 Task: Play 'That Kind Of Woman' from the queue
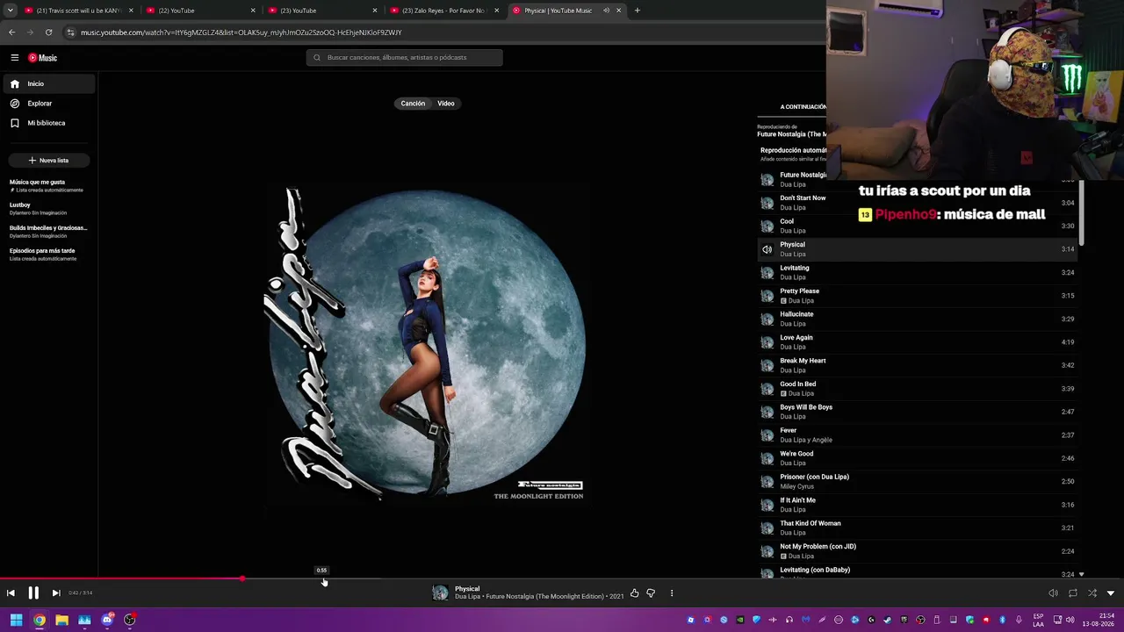(x=918, y=528)
